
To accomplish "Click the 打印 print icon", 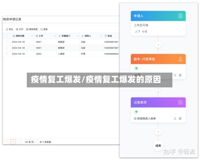I will click(17, 30).
